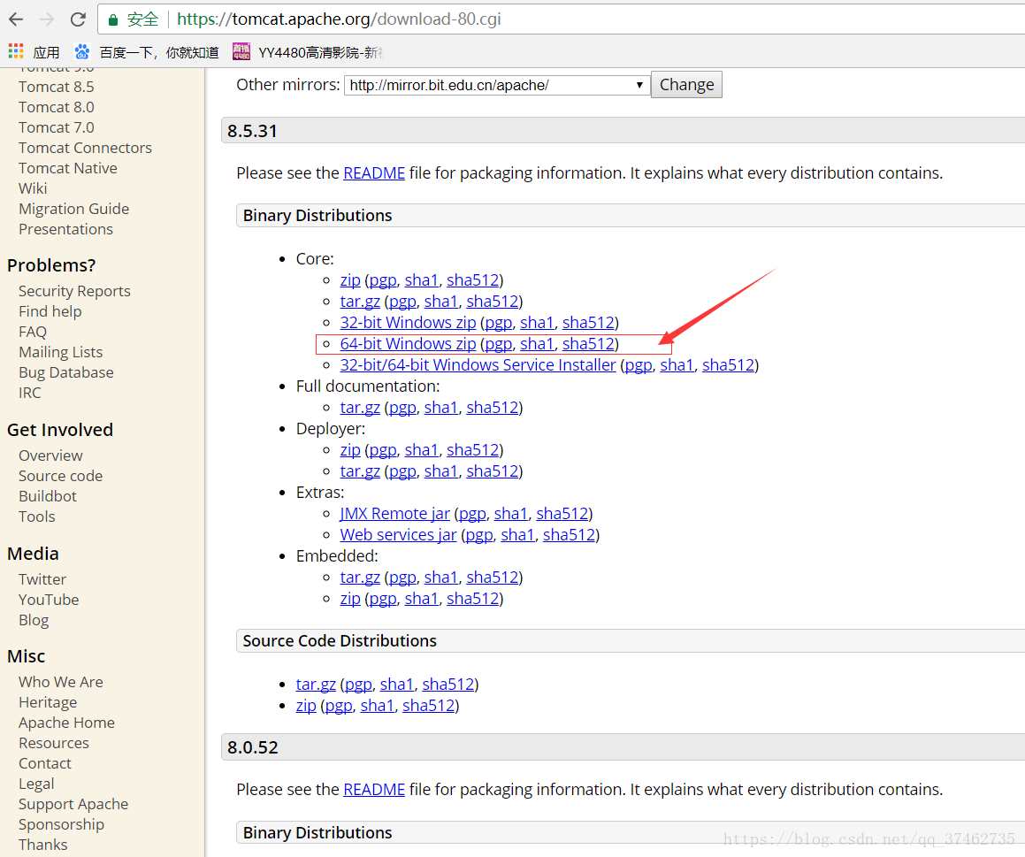Go to Tomcat 8.5 in sidebar
Viewport: 1025px width, 857px height.
pos(57,87)
